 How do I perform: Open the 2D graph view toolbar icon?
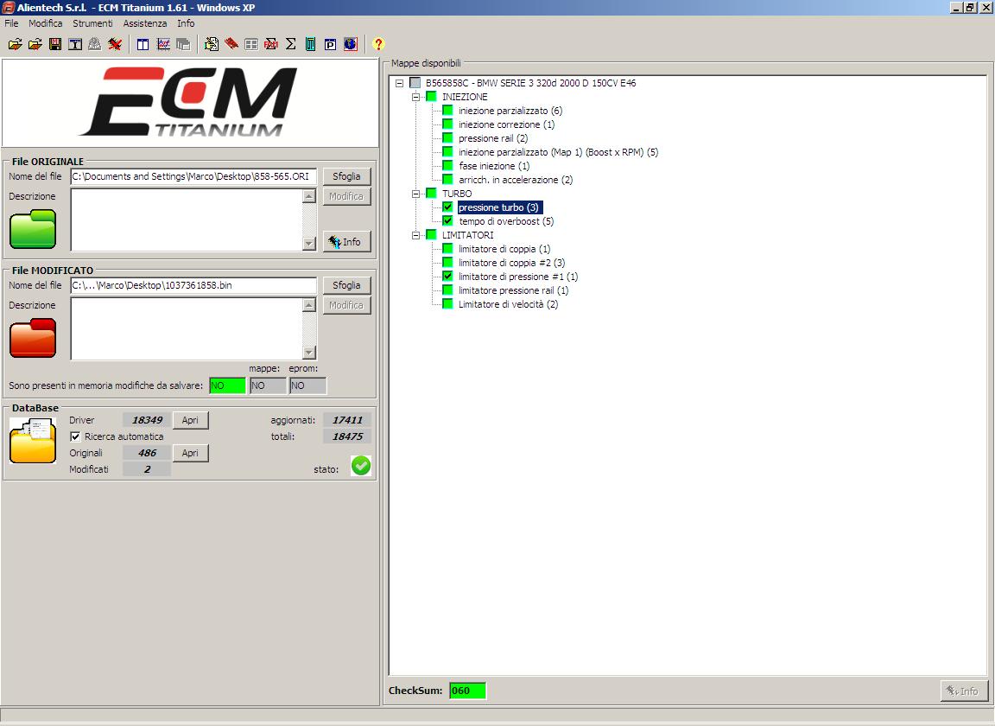pyautogui.click(x=163, y=44)
